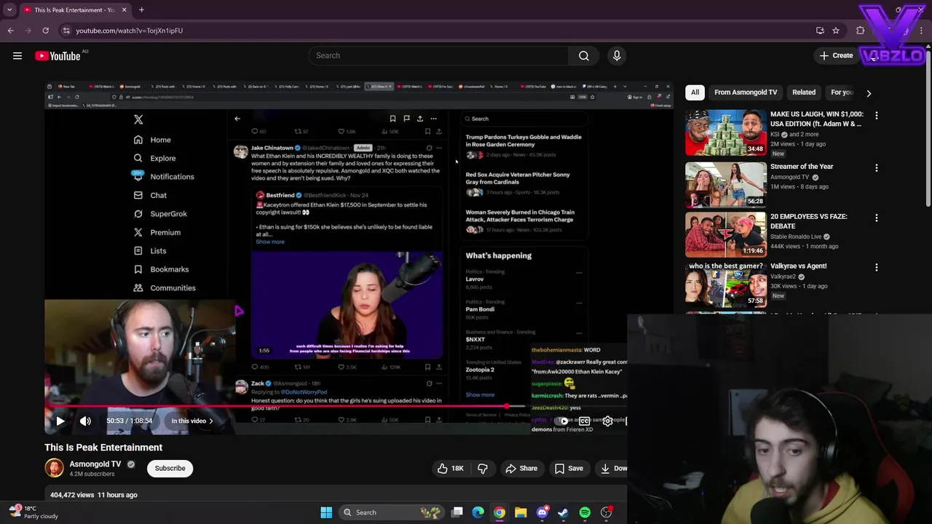Click the 'who is the best gamer?' title
This screenshot has width=932, height=524.
(725, 266)
